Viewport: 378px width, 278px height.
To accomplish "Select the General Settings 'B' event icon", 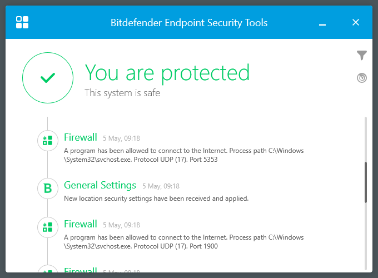I will (48, 188).
